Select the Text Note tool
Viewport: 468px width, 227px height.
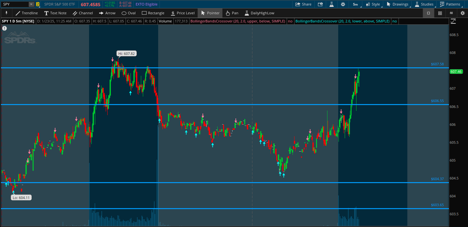[x=55, y=13]
